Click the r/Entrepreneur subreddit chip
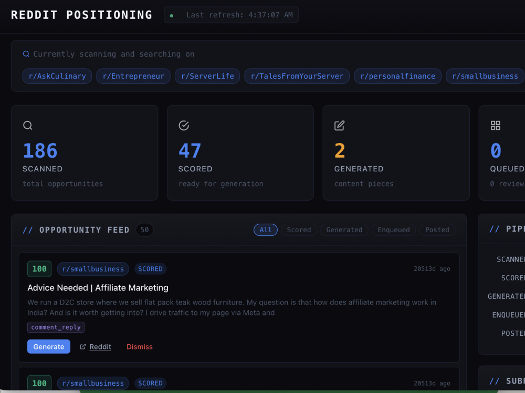Image resolution: width=525 pixels, height=393 pixels. [133, 76]
